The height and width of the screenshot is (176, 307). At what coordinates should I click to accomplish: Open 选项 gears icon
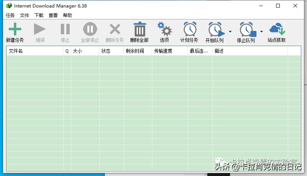point(164,29)
